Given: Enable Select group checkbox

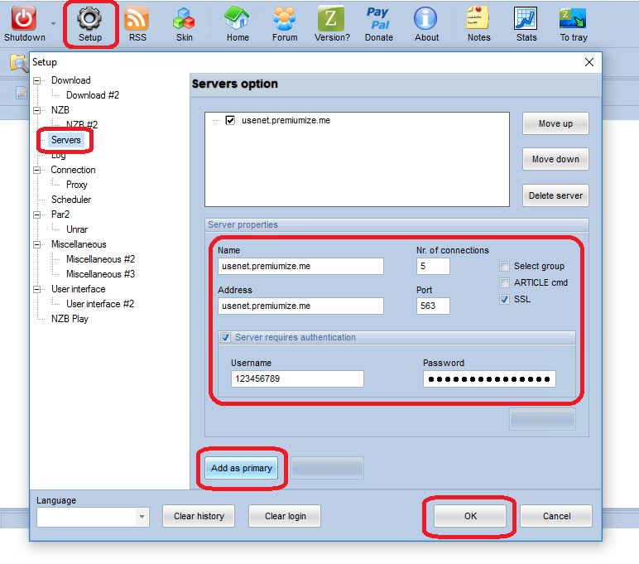Looking at the screenshot, I should [x=504, y=267].
